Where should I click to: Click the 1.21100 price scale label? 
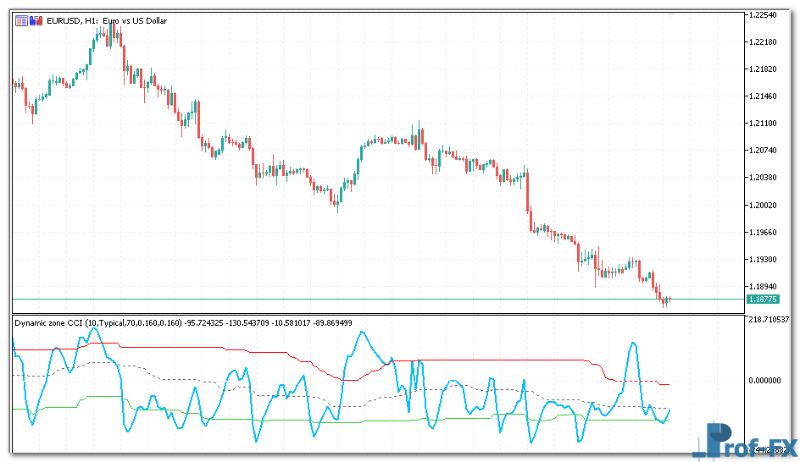pyautogui.click(x=764, y=124)
